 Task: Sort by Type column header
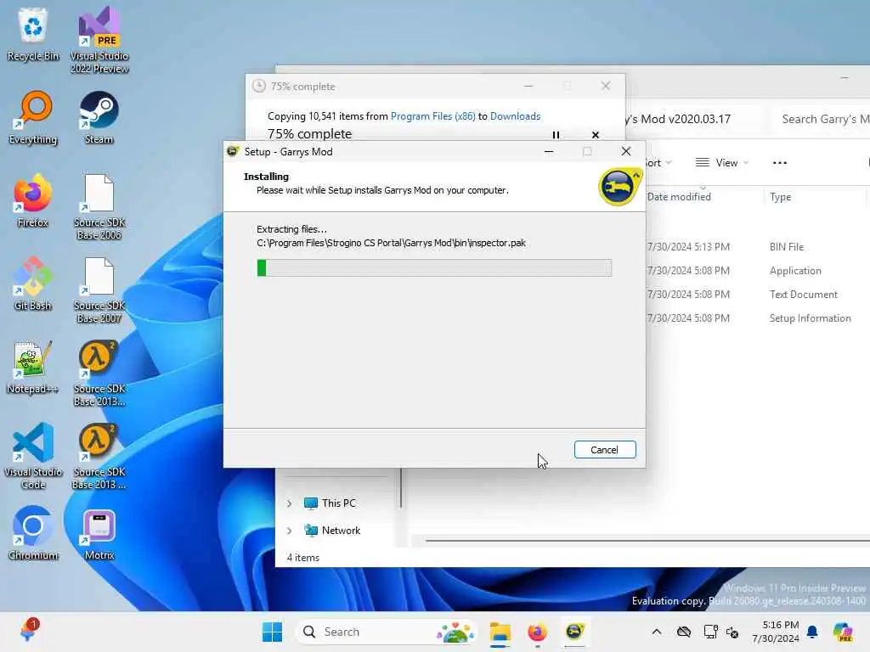click(x=780, y=196)
